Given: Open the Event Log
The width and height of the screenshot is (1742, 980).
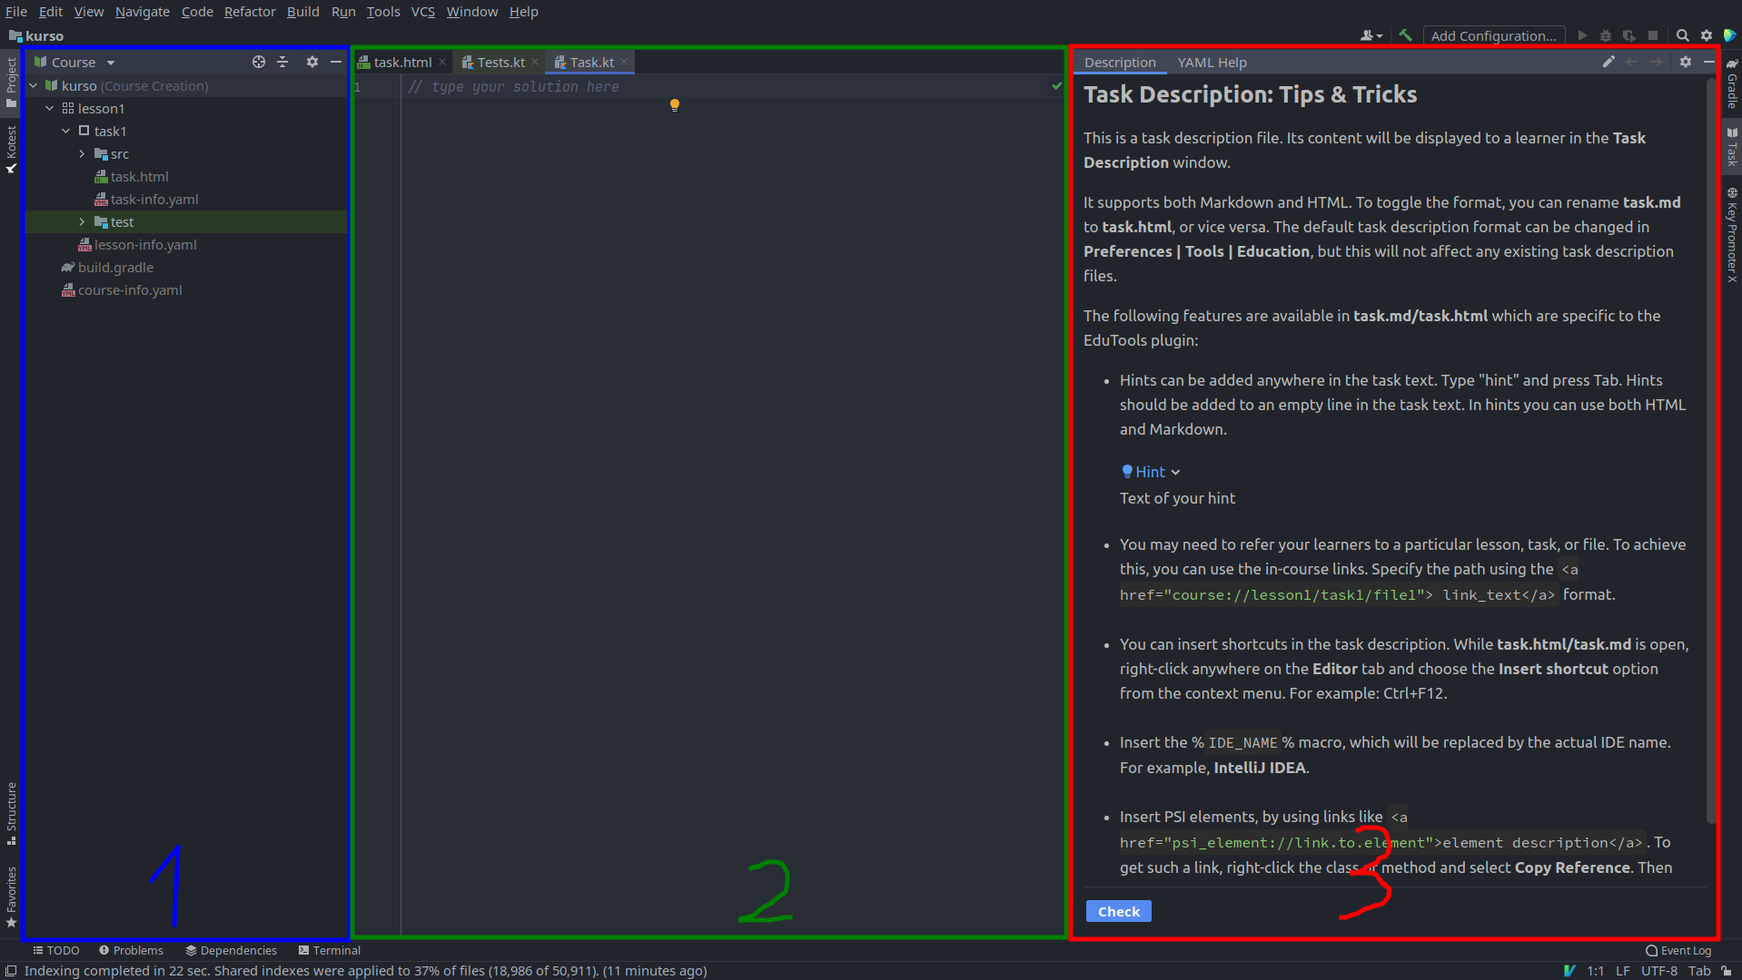Looking at the screenshot, I should (1678, 950).
